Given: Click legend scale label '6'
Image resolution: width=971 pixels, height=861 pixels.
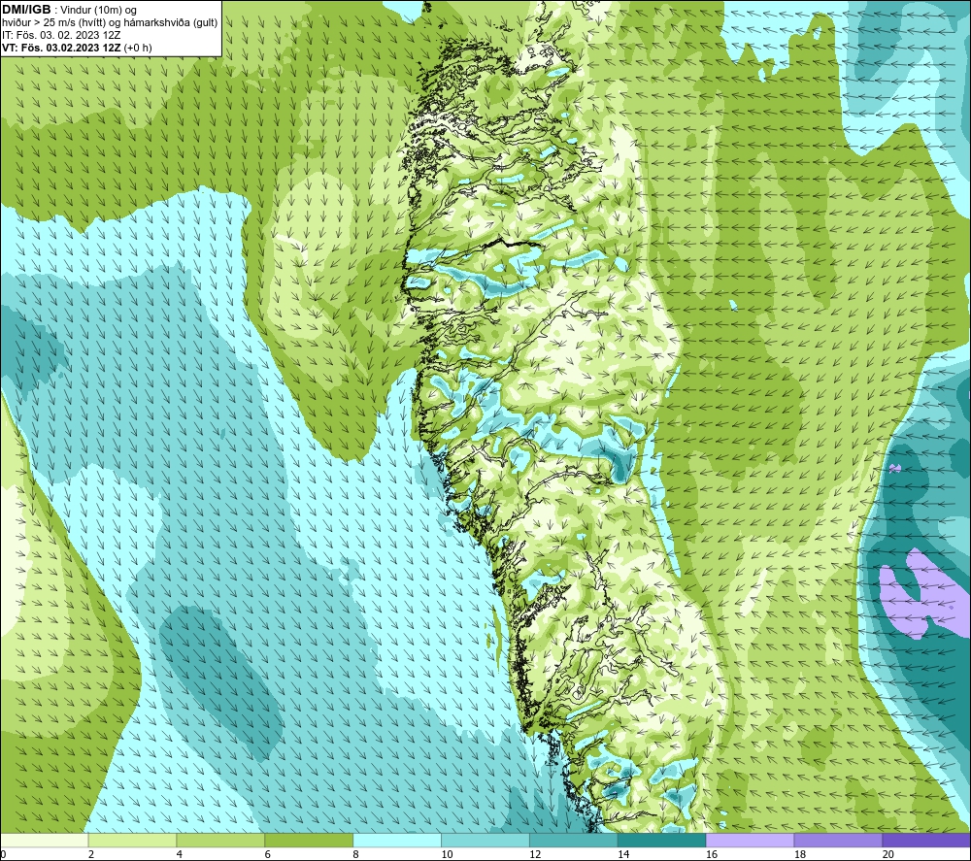Looking at the screenshot, I should 268,854.
